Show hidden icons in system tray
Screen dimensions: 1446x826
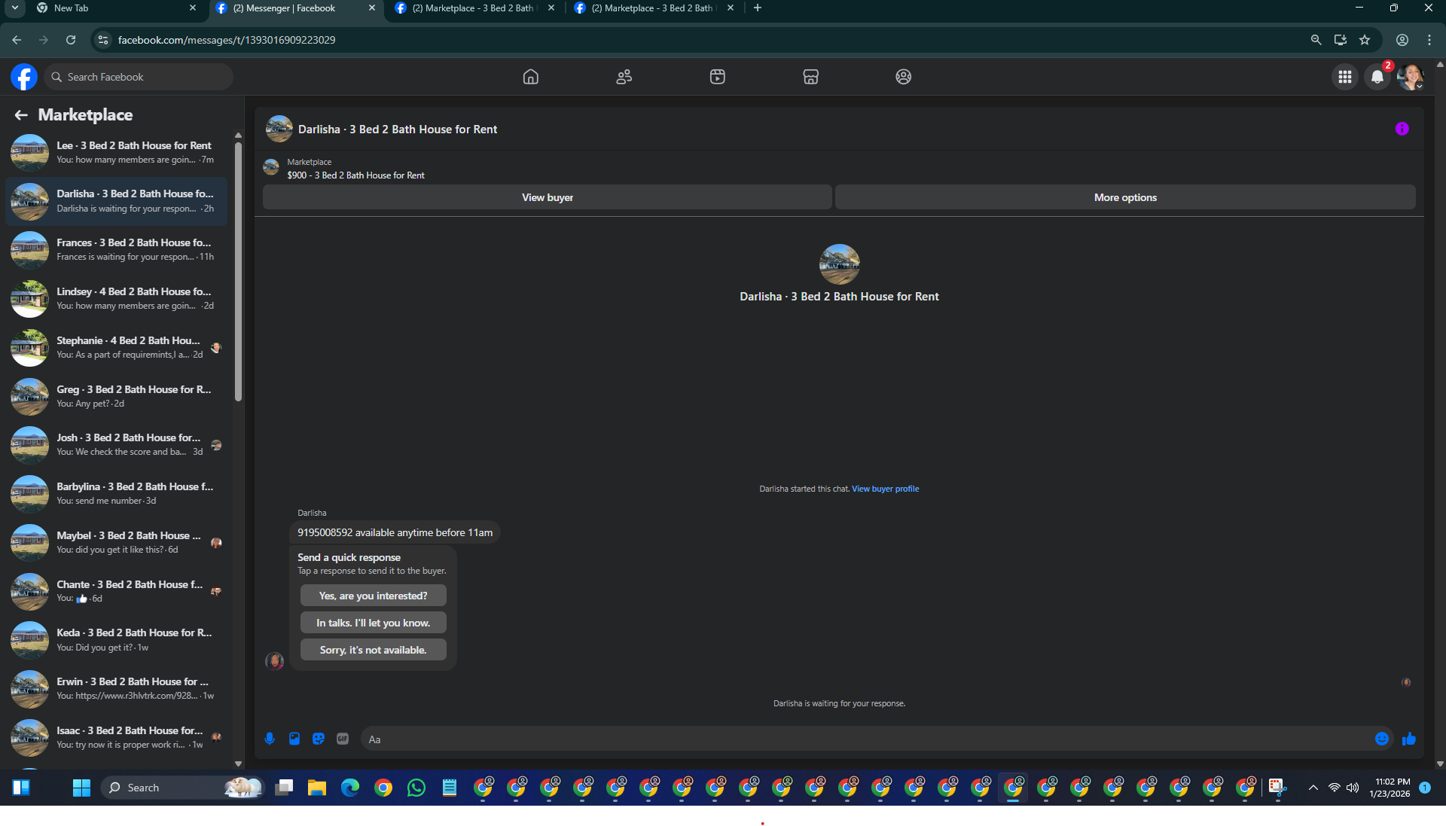click(1313, 788)
